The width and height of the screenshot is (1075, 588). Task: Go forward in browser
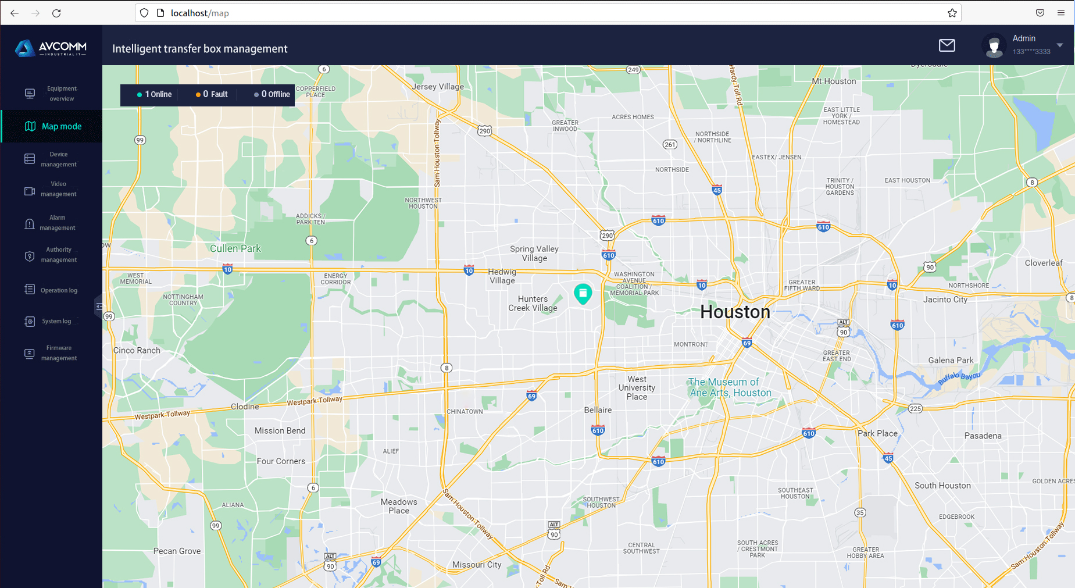pyautogui.click(x=35, y=13)
